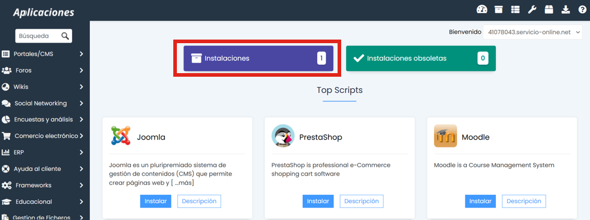Click Descripción under Moodle
Viewport: 590px width, 220px height.
point(524,201)
